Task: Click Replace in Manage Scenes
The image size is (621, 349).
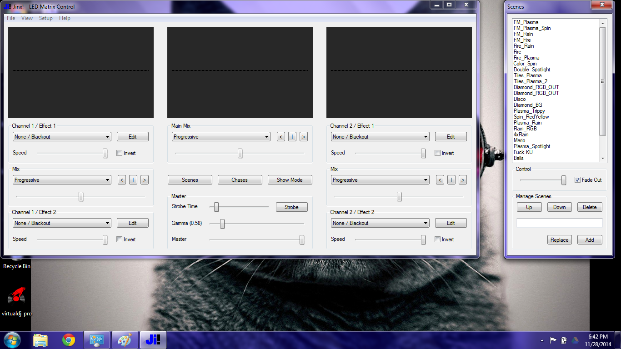Action: [560, 240]
